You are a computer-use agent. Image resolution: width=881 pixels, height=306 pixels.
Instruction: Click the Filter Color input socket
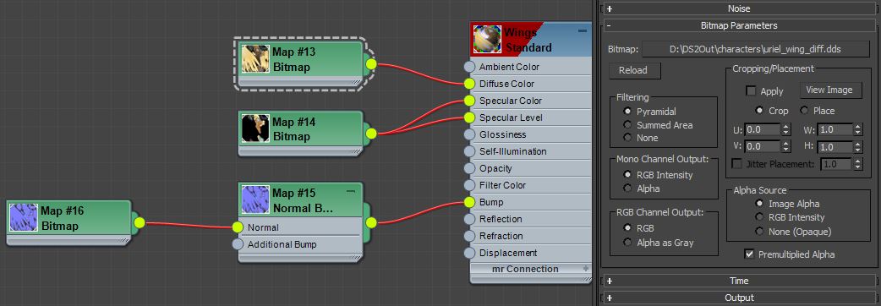coord(470,185)
